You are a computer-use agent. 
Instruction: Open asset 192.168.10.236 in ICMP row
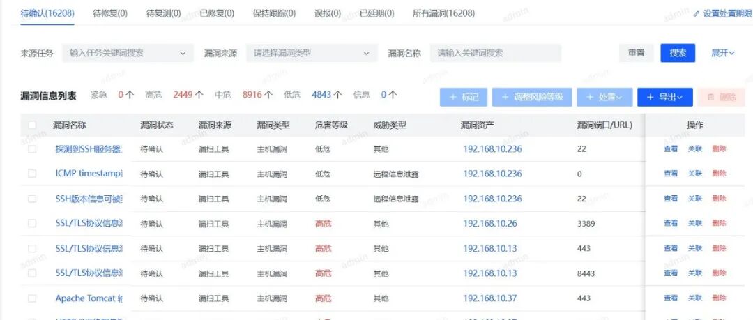click(492, 174)
